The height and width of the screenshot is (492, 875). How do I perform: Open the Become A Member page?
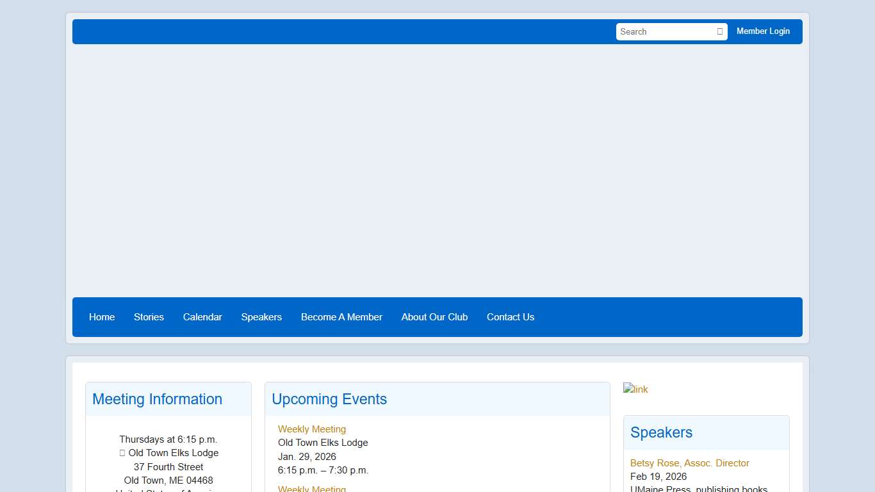pyautogui.click(x=341, y=316)
